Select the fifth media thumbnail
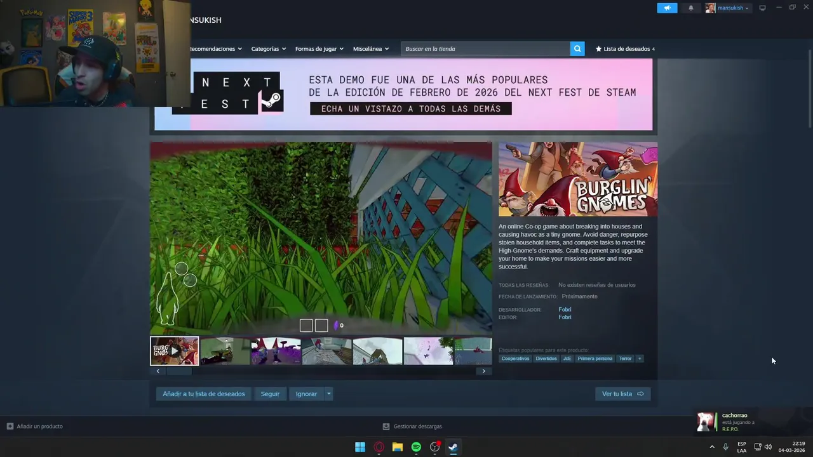813x457 pixels. pyautogui.click(x=377, y=351)
